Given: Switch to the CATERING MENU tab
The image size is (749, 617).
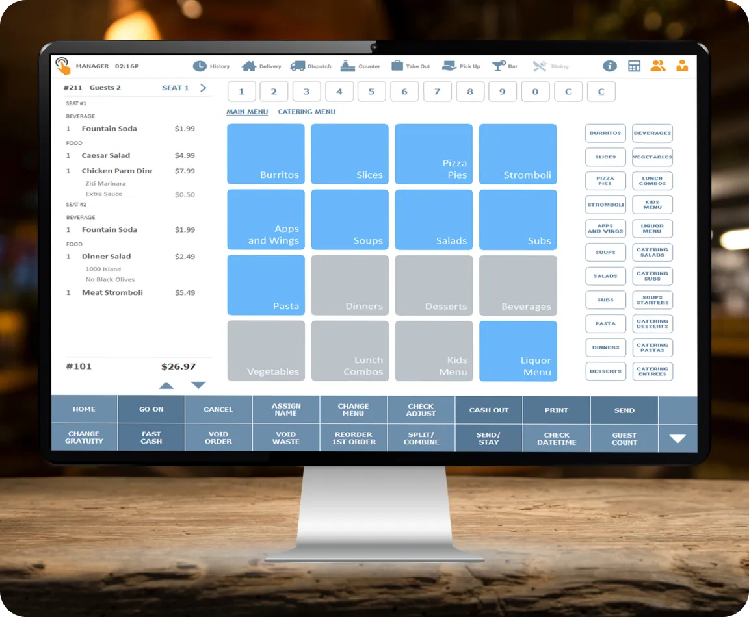Looking at the screenshot, I should (307, 112).
